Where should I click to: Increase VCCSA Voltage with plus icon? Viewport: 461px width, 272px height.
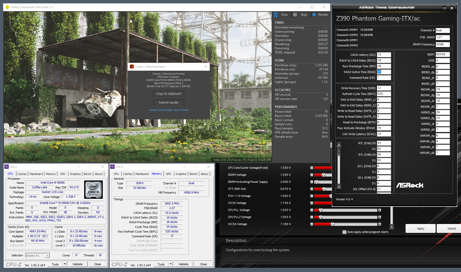(x=380, y=224)
